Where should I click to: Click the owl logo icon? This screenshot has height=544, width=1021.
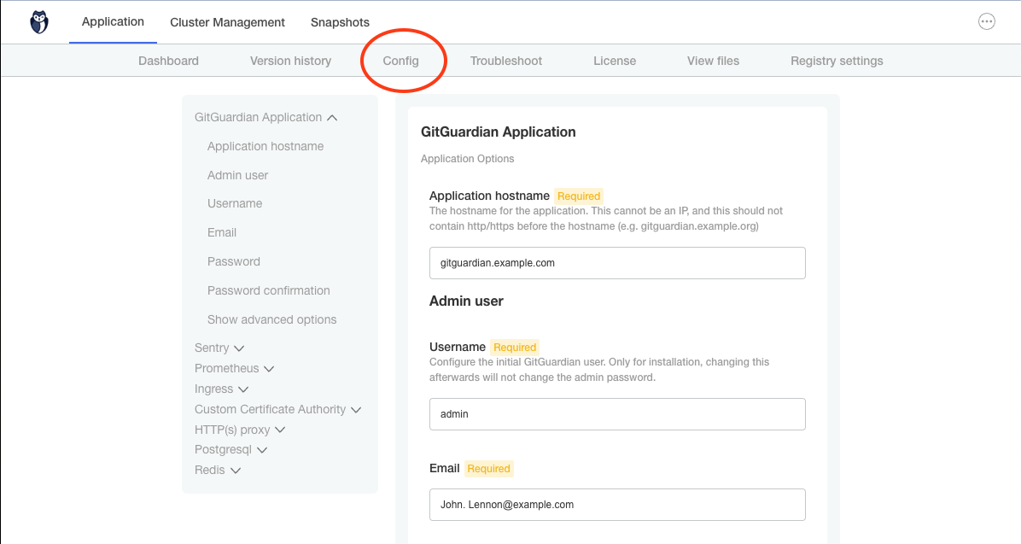[x=39, y=22]
